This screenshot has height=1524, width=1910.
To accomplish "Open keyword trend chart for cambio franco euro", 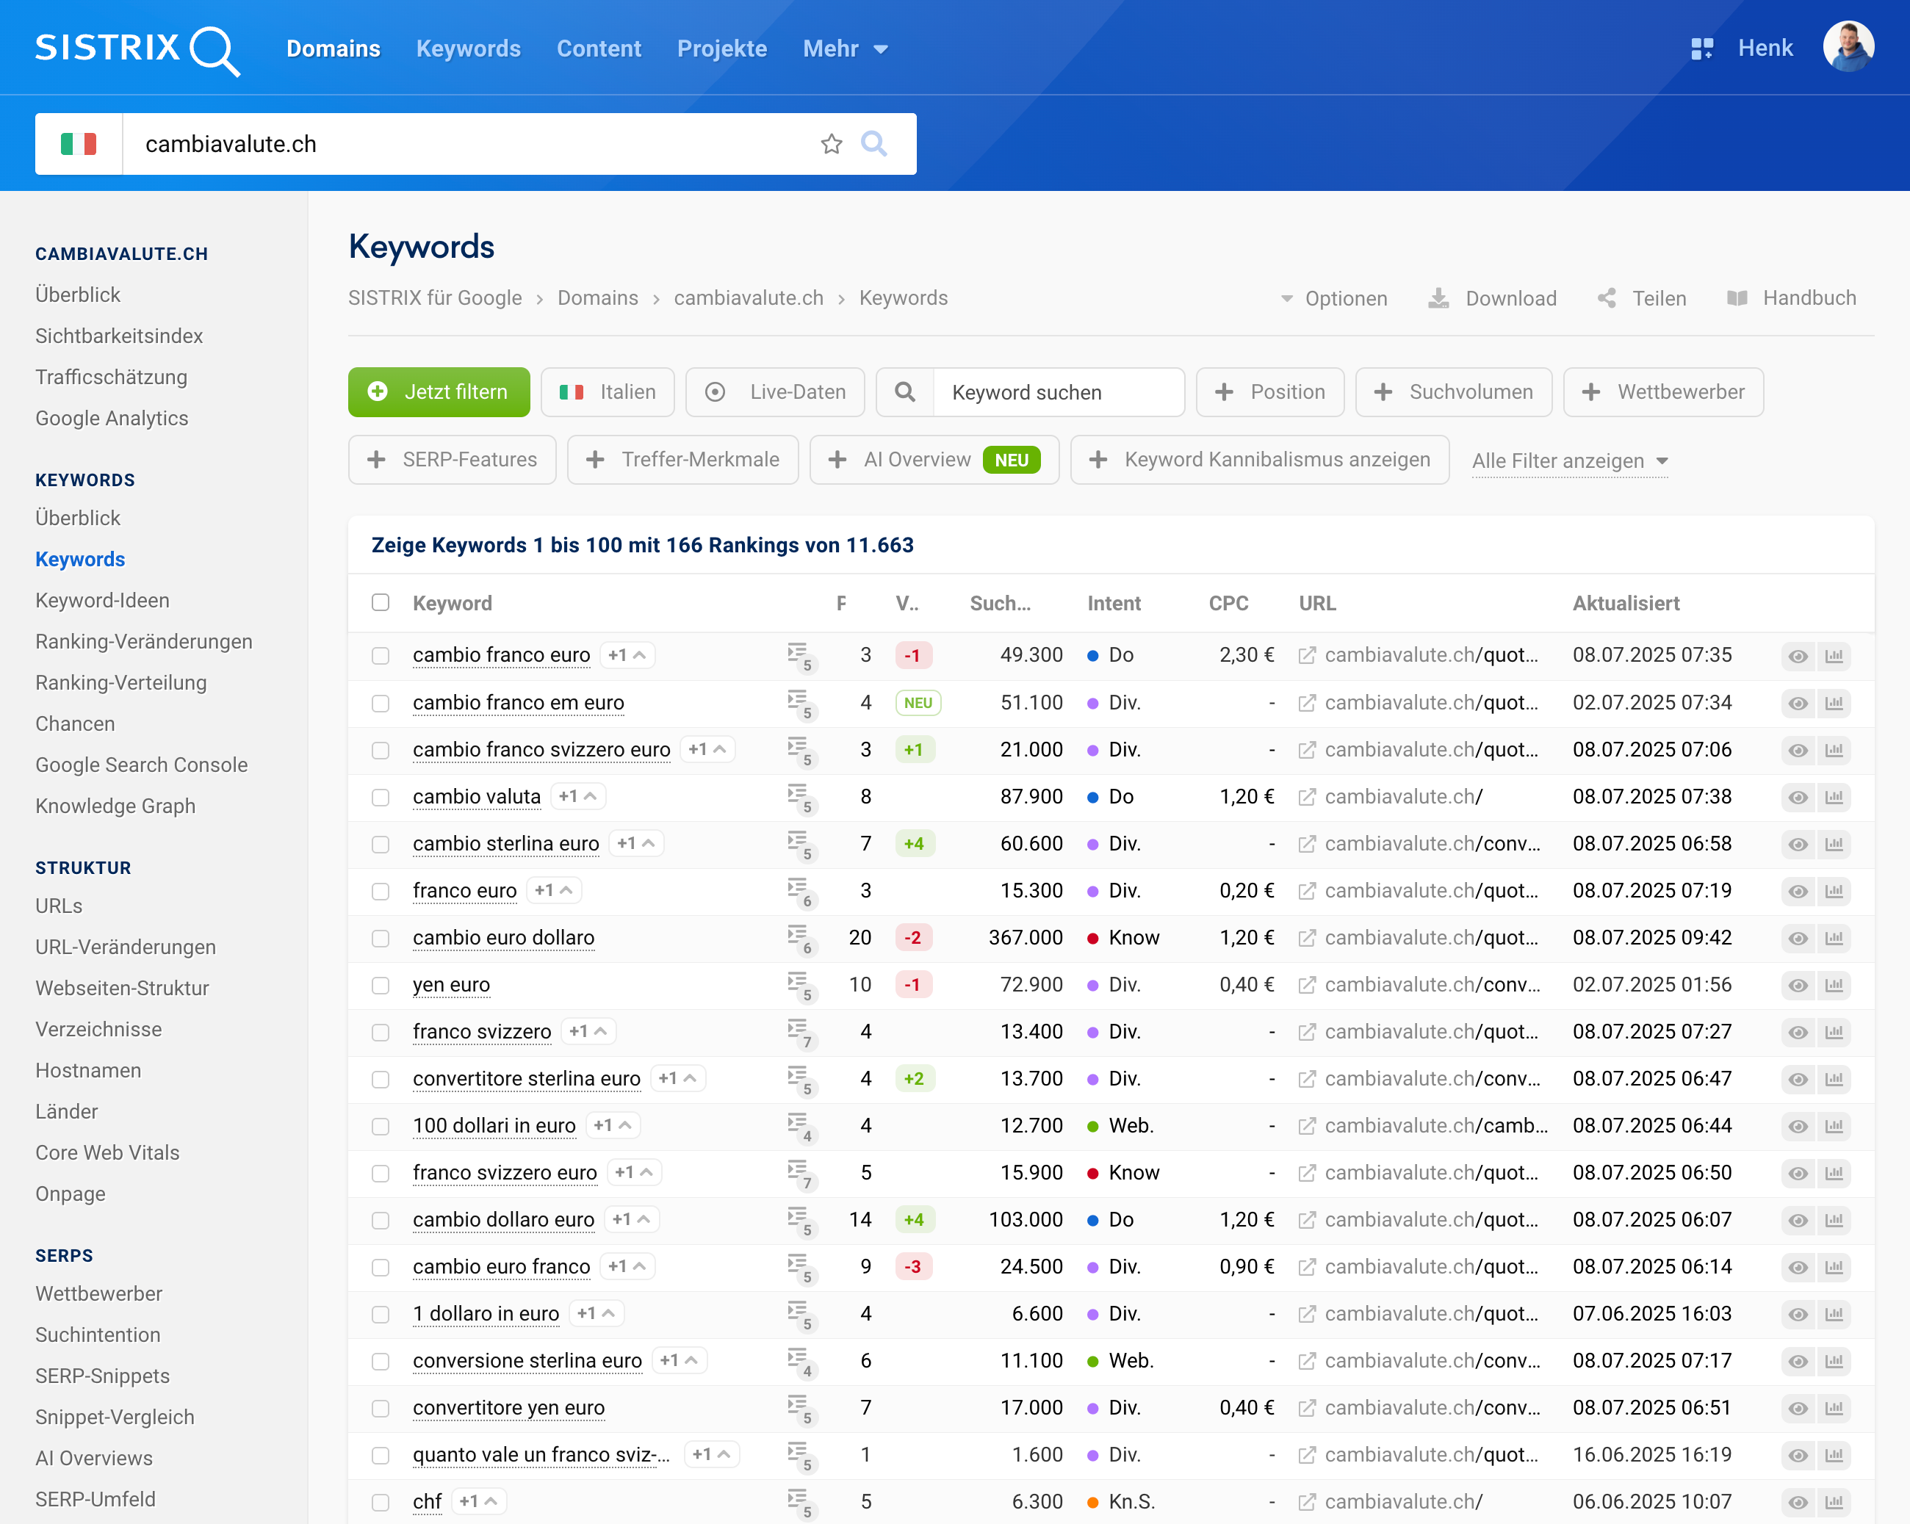I will pos(1834,655).
